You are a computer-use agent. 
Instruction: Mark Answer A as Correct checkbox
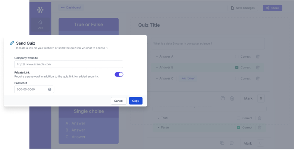(x=237, y=57)
